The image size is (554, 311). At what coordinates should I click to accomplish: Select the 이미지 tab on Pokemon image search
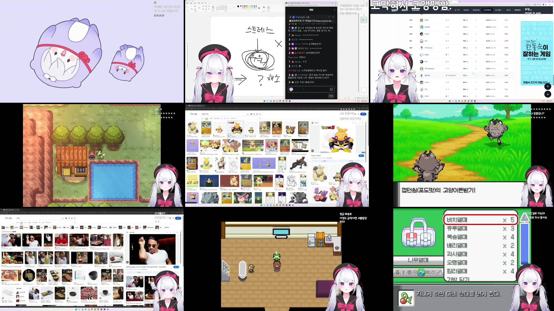click(207, 118)
